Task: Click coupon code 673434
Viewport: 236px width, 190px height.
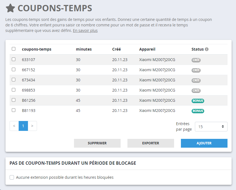Action: tap(29, 80)
